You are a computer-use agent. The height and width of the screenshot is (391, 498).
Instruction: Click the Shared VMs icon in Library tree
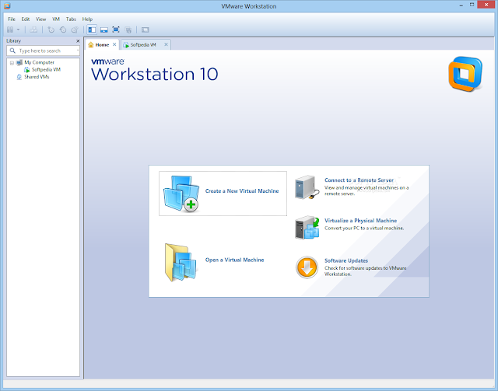(19, 77)
